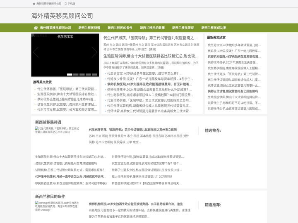Open center item 代生助孕医院,南京哪家医院
Viewport: 298px width, 223px height.
click(x=150, y=95)
